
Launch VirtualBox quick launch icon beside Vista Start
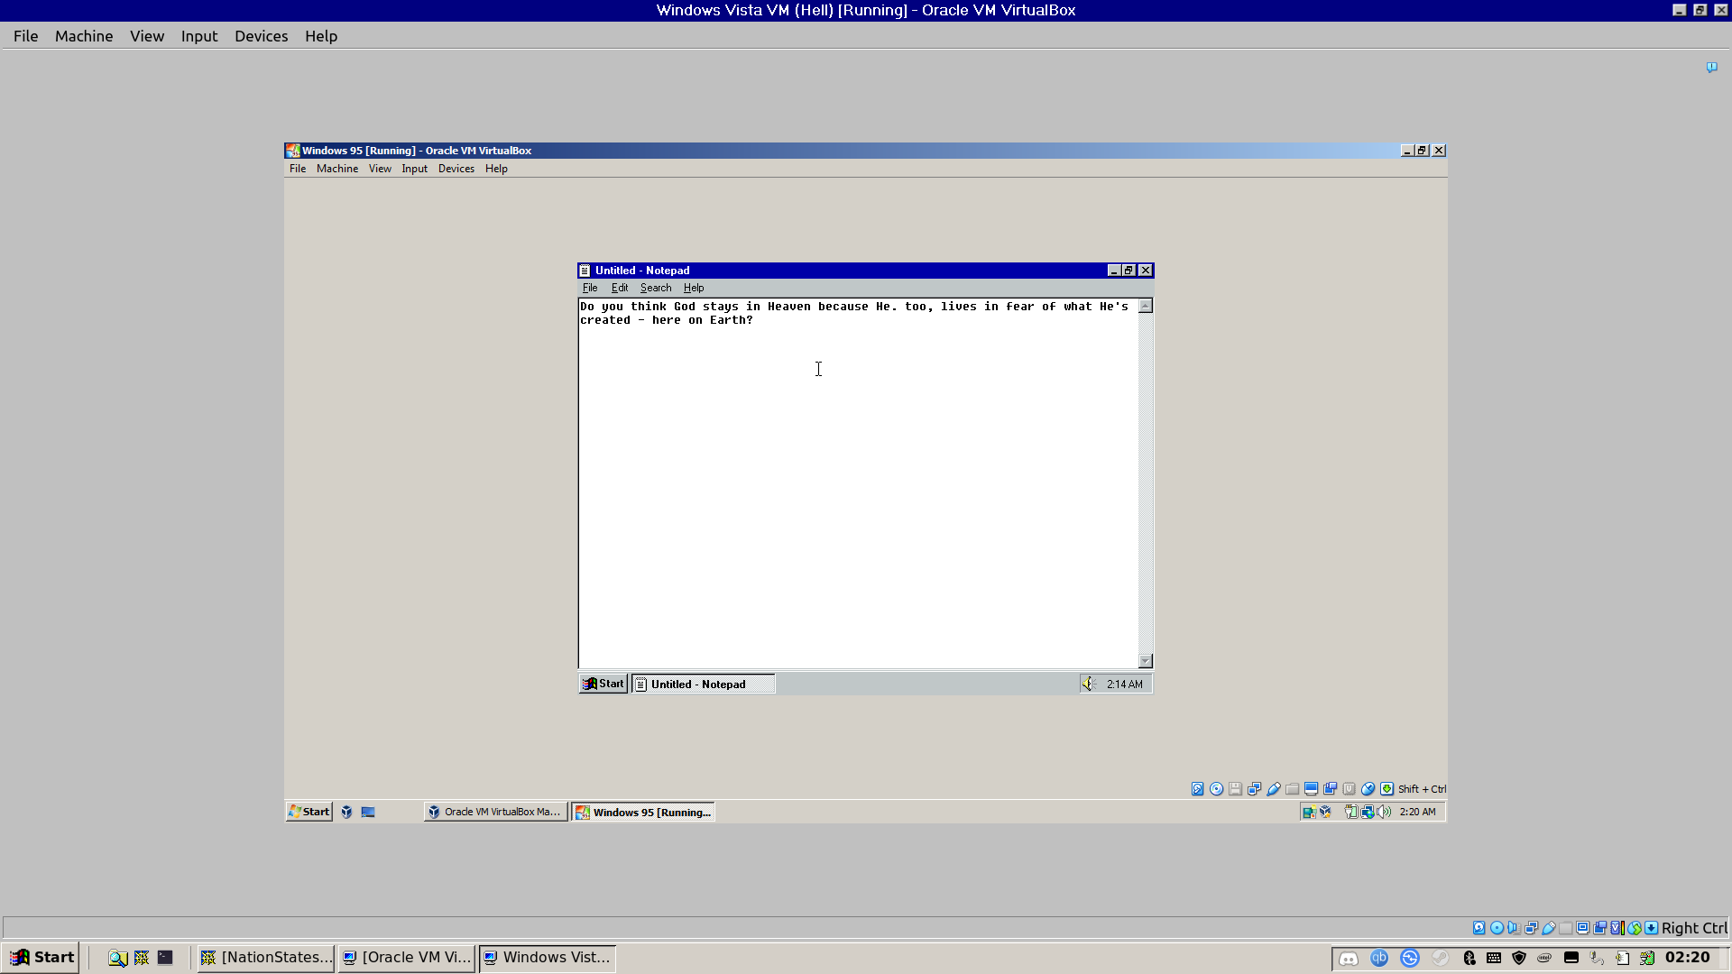(x=346, y=812)
